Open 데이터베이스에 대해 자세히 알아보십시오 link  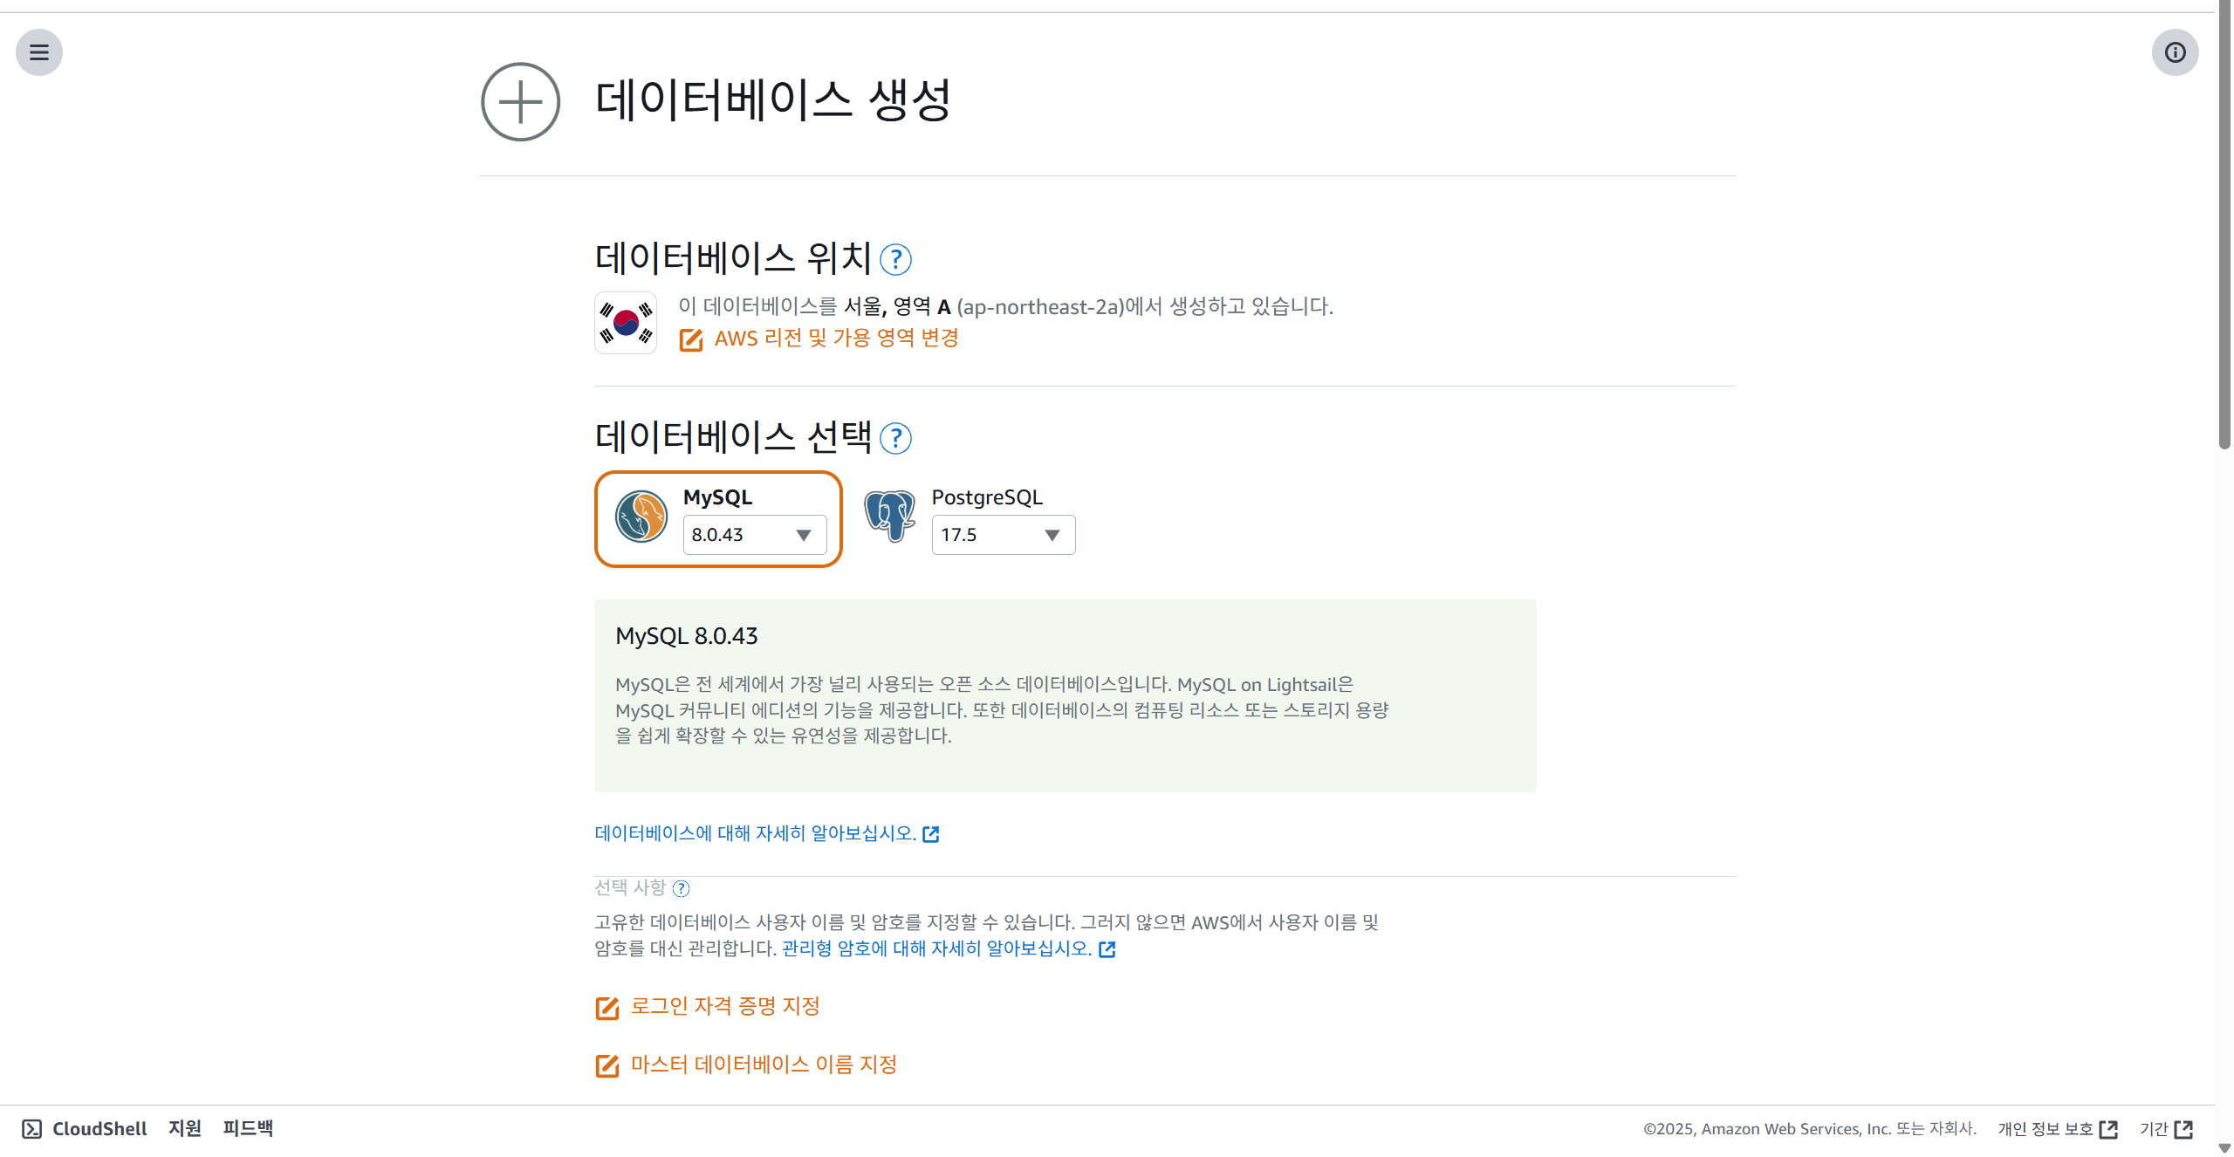point(755,833)
